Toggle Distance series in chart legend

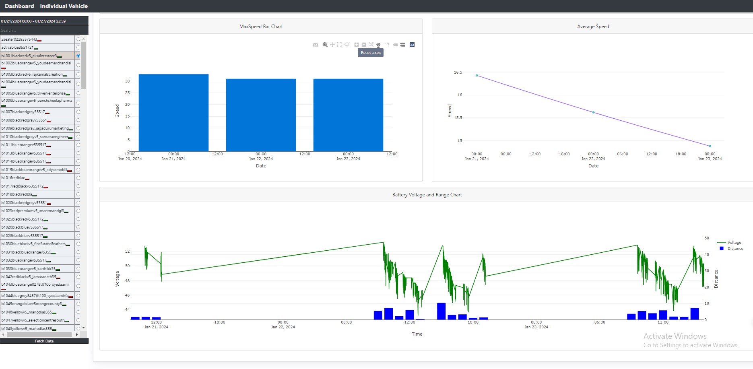tap(731, 249)
